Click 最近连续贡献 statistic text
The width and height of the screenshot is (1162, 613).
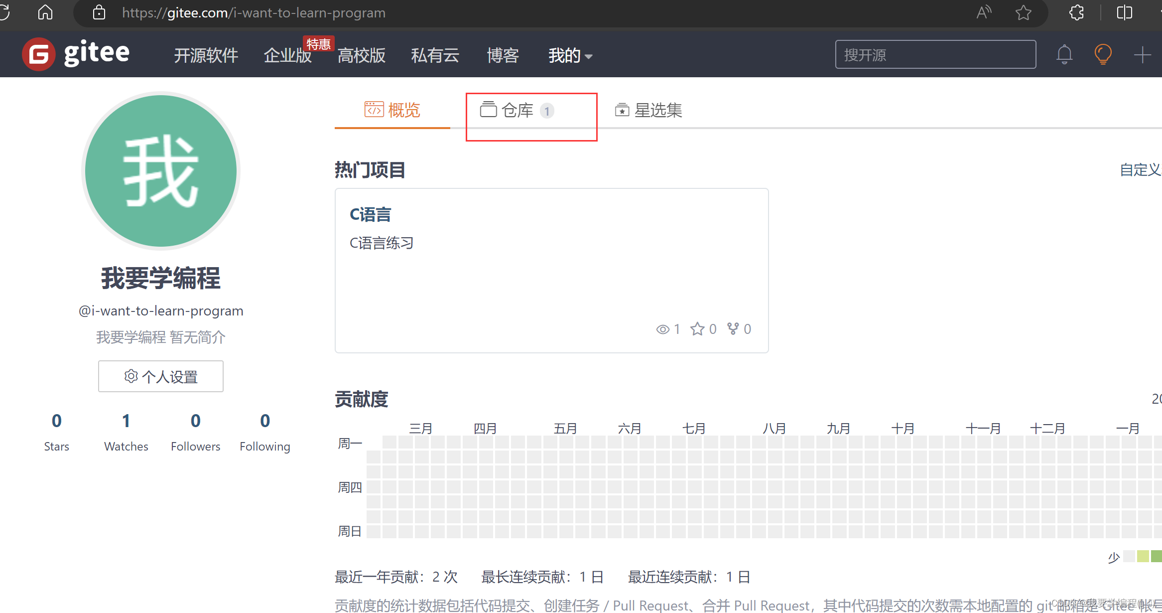[689, 577]
